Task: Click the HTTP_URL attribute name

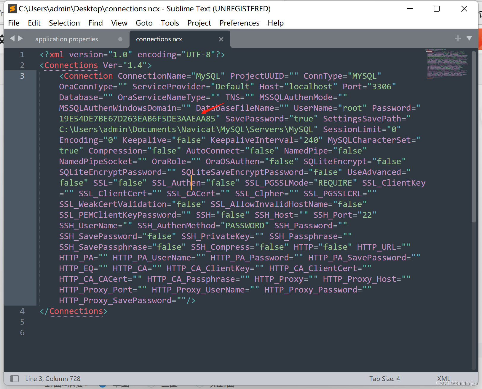Action: [377, 247]
